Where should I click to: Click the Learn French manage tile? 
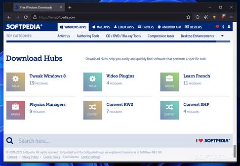click(x=169, y=82)
